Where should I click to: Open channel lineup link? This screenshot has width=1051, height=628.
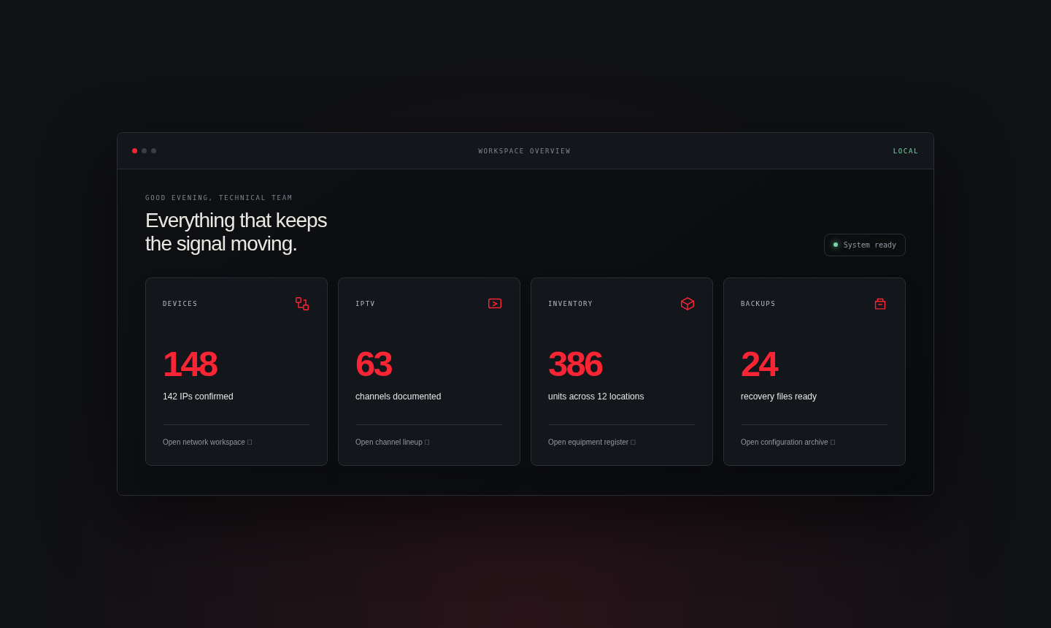click(x=393, y=443)
